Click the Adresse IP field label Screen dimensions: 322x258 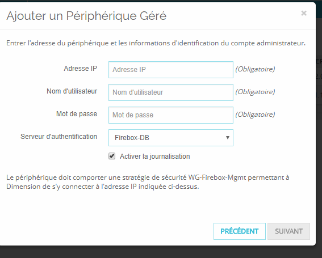pos(80,69)
